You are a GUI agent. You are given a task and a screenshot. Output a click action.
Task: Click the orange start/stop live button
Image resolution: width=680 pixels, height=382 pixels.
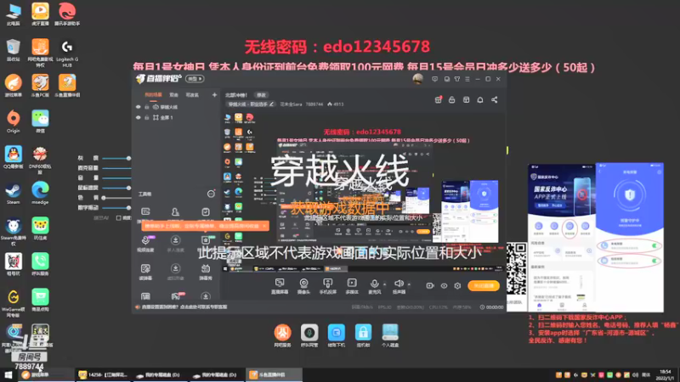(x=484, y=286)
